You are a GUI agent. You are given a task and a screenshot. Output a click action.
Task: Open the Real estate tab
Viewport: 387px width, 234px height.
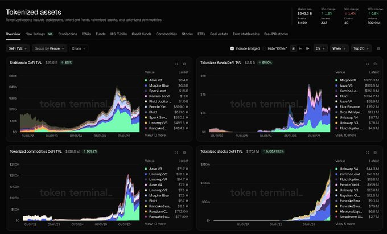point(219,34)
